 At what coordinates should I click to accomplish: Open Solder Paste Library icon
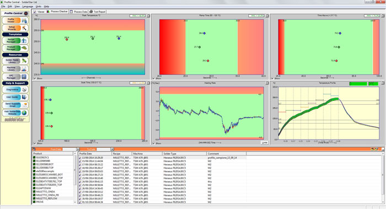(x=24, y=61)
